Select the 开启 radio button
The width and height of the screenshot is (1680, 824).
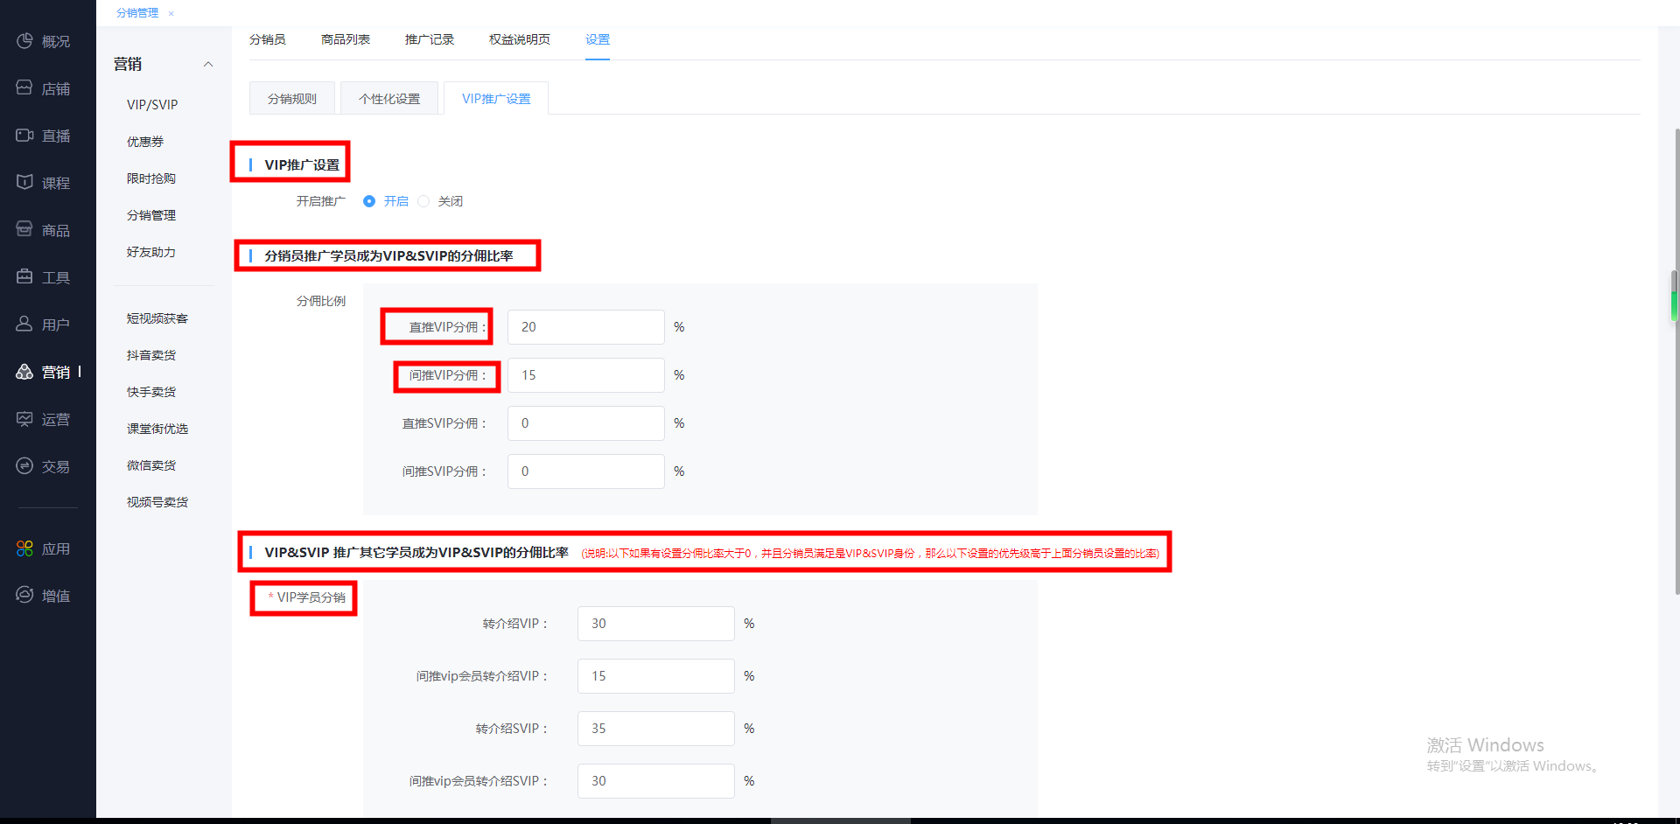coord(369,201)
